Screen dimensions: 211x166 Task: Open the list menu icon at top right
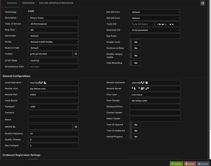pos(203,3)
